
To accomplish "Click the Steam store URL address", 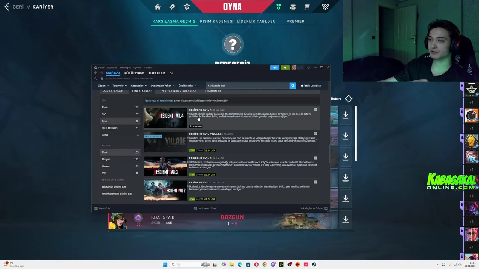I will [129, 78].
